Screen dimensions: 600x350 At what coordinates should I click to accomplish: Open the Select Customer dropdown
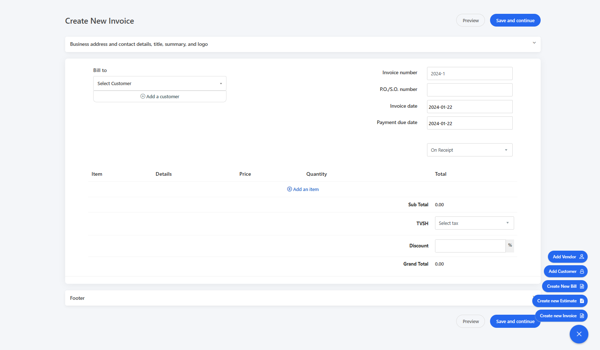point(160,83)
